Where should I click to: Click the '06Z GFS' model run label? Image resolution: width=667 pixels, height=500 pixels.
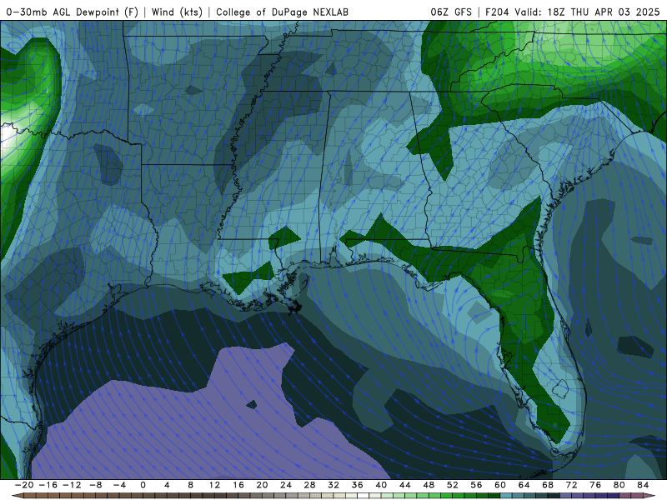click(451, 12)
